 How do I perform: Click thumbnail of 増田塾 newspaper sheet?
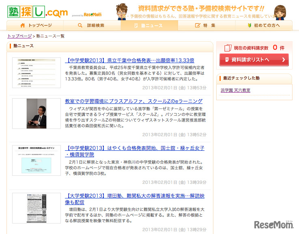click(x=37, y=208)
